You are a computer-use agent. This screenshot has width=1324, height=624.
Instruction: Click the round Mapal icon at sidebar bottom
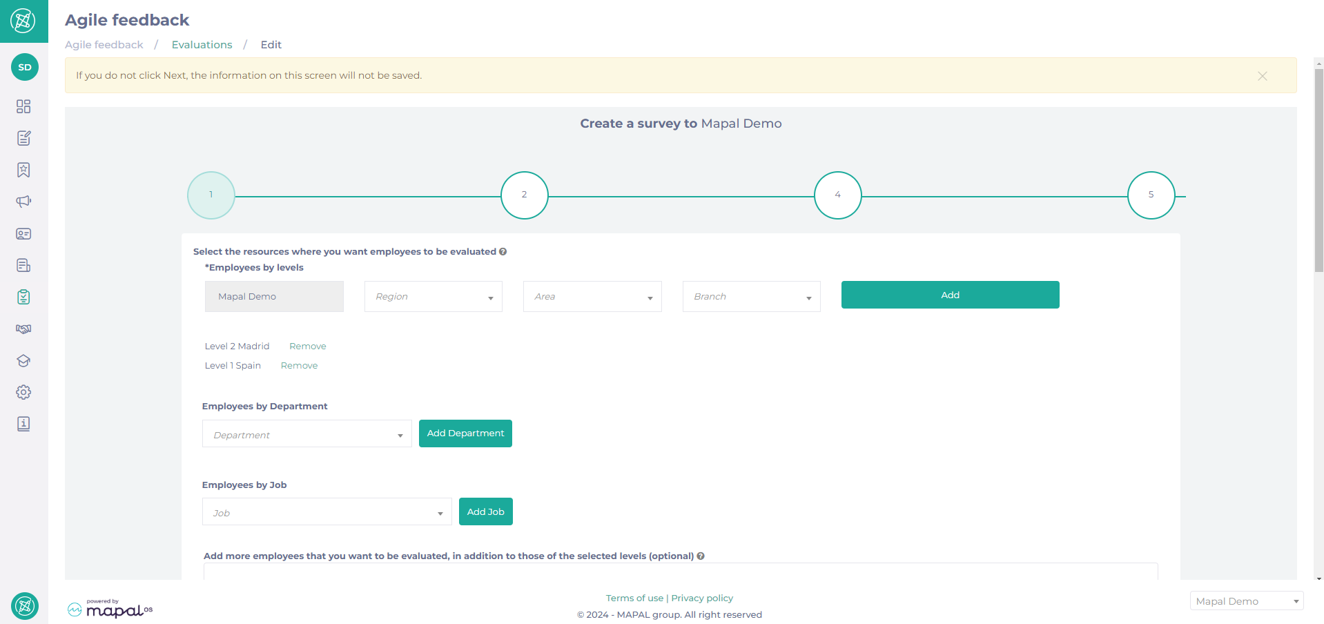[25, 606]
